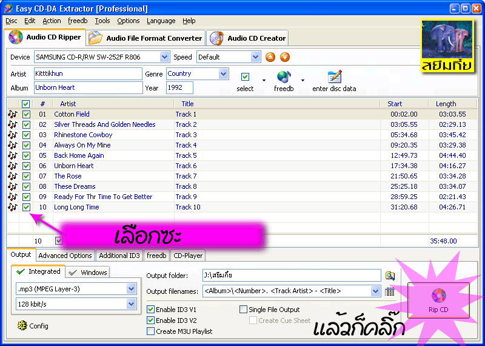
Task: Uncheck the track 02 checkbox
Action: (x=26, y=124)
